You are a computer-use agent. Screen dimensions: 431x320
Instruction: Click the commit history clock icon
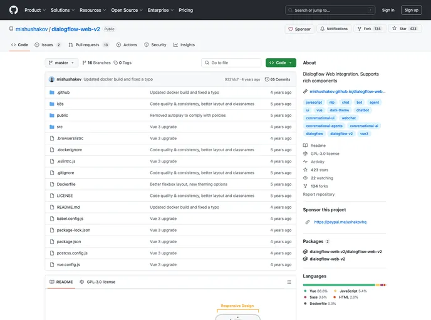point(267,79)
